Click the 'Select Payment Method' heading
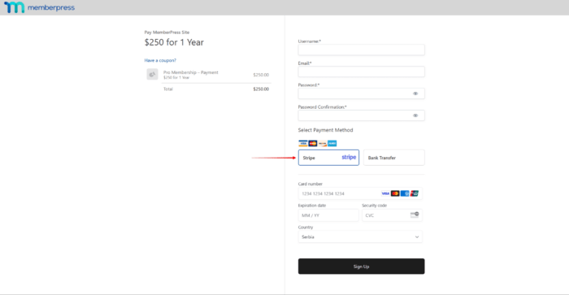Image resolution: width=569 pixels, height=295 pixels. pos(325,130)
